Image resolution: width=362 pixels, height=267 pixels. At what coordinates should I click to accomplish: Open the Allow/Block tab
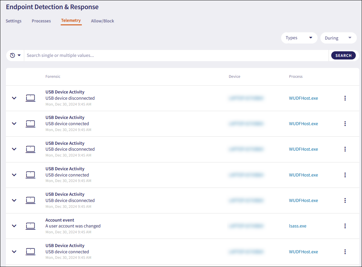[102, 21]
